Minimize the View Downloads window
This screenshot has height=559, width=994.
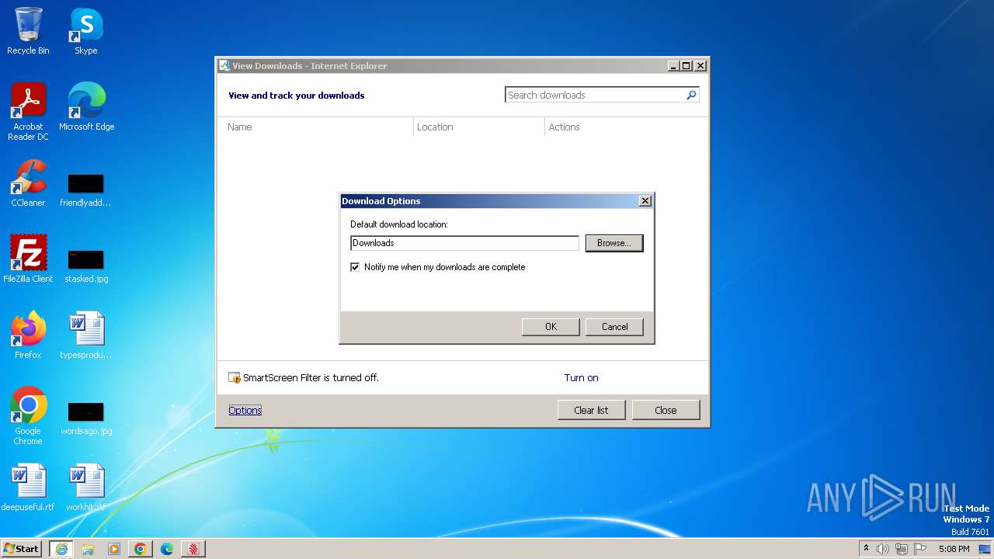tap(673, 66)
